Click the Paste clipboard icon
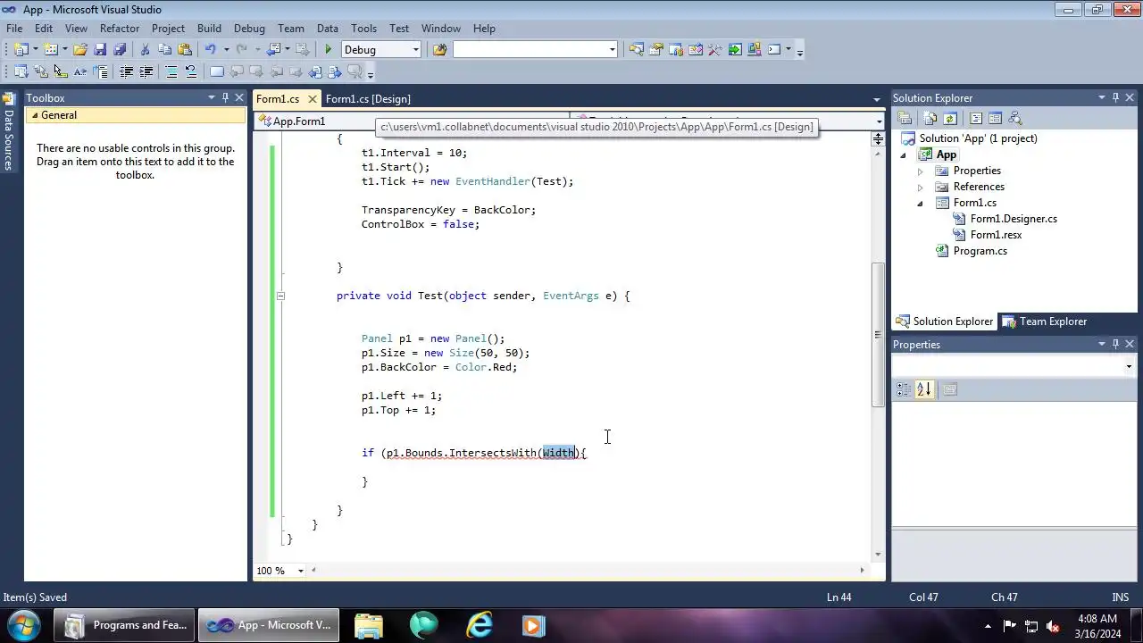The width and height of the screenshot is (1143, 643). pyautogui.click(x=185, y=50)
